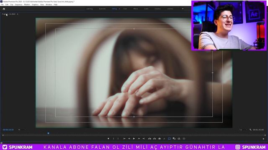This screenshot has width=268, height=150.
Task: Switch to the Learning workspace
Action: pyautogui.click(x=89, y=9)
